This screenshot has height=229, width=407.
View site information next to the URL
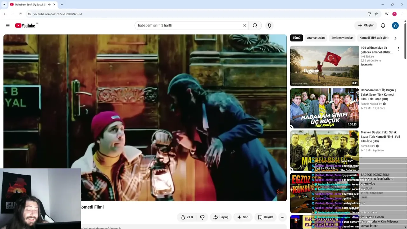[29, 14]
